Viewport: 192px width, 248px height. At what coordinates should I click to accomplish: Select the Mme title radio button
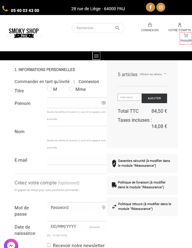72,89
